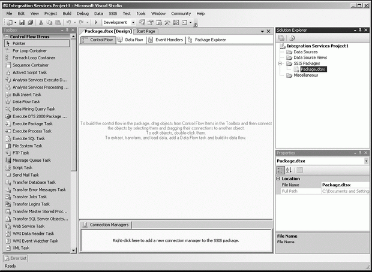Select ActiveX Script Task item
372x272 pixels.
click(x=37, y=72)
